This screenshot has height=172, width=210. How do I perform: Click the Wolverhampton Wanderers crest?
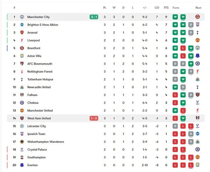tap(22, 142)
